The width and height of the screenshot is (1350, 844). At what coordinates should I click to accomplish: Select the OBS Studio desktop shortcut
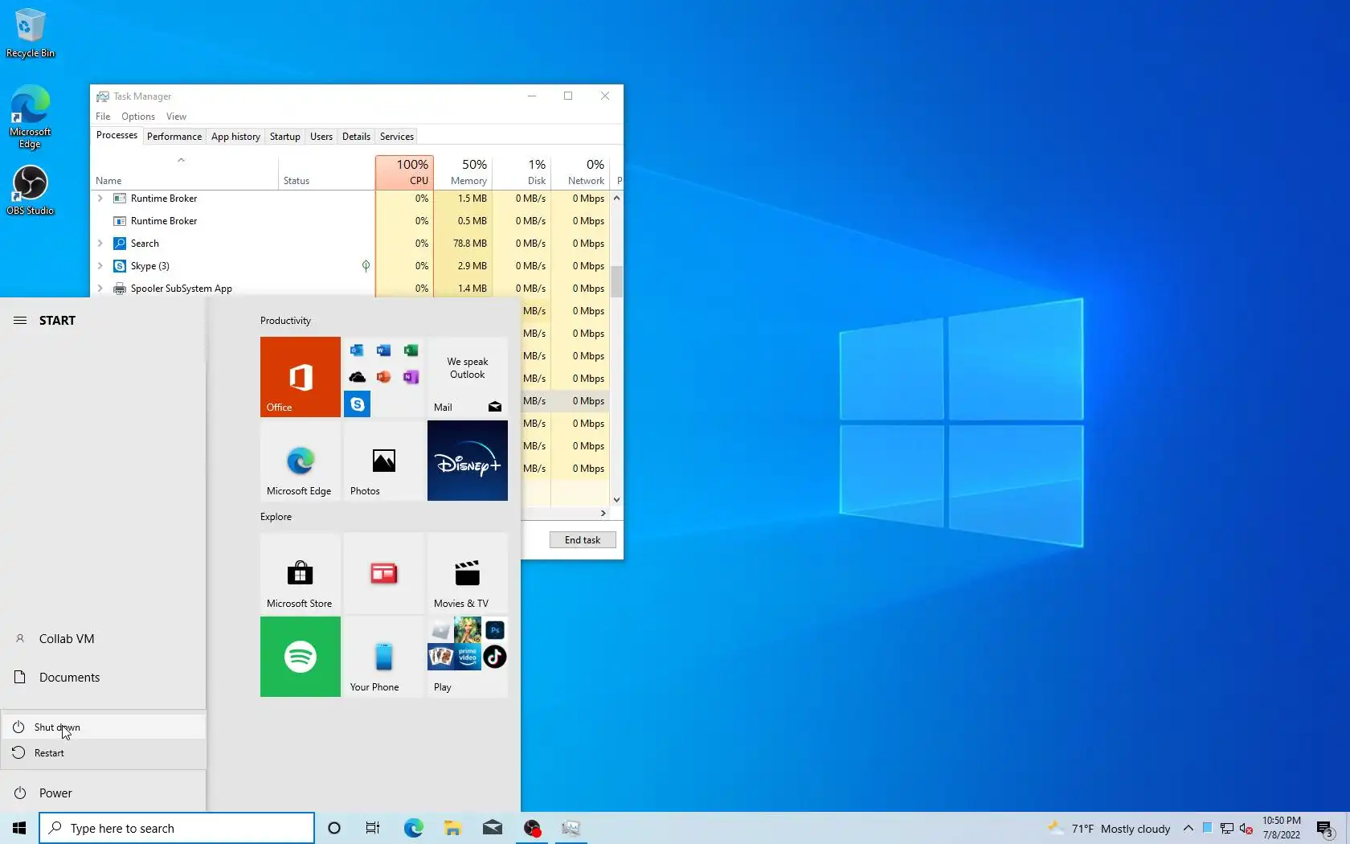[x=31, y=191]
